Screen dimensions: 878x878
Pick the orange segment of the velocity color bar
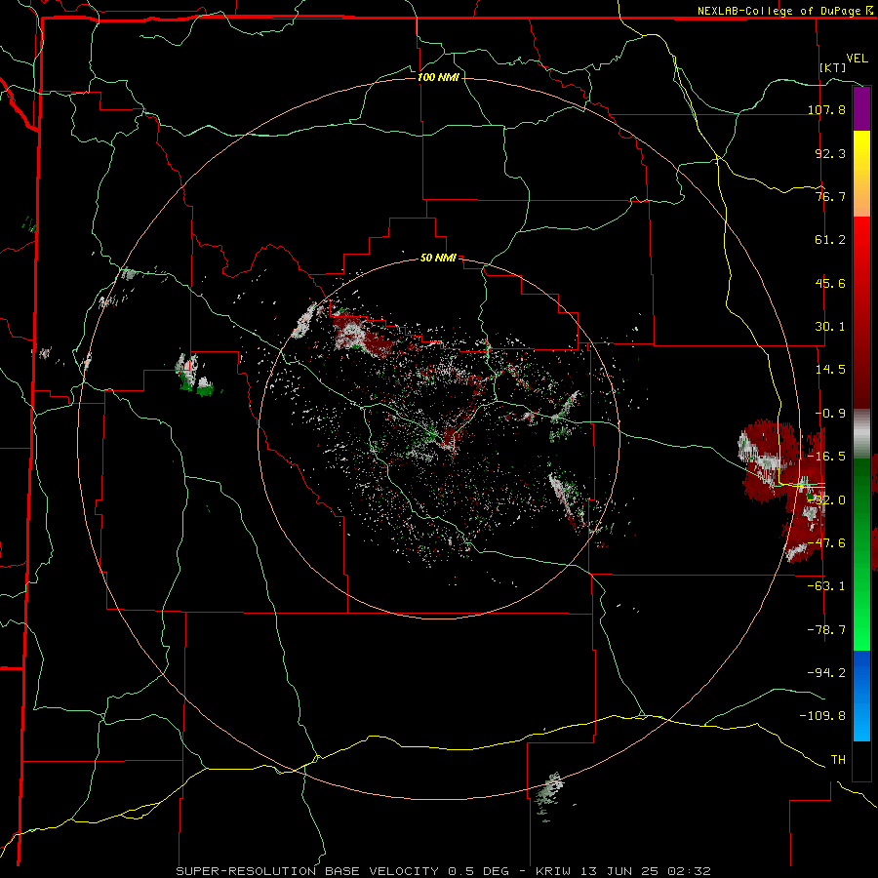tap(861, 195)
